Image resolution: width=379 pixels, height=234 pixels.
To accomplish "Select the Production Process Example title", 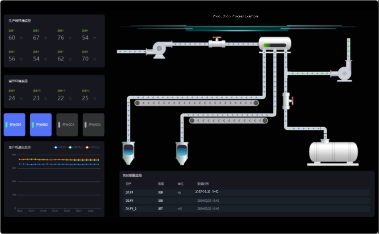I will [x=235, y=16].
